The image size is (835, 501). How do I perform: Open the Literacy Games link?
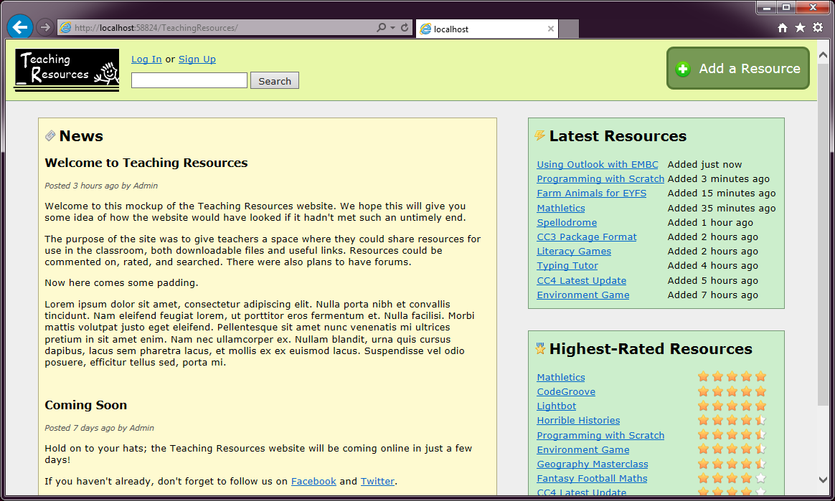point(574,251)
